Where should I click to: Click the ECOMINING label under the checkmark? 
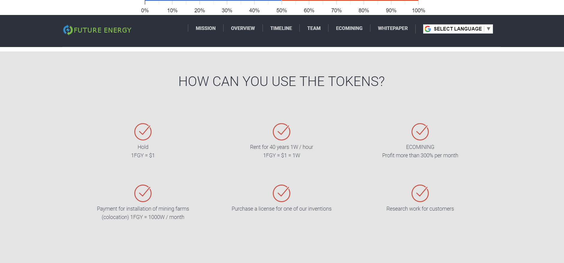[420, 147]
